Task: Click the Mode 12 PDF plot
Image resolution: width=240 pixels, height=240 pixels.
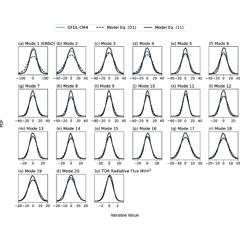Action: click(x=224, y=103)
